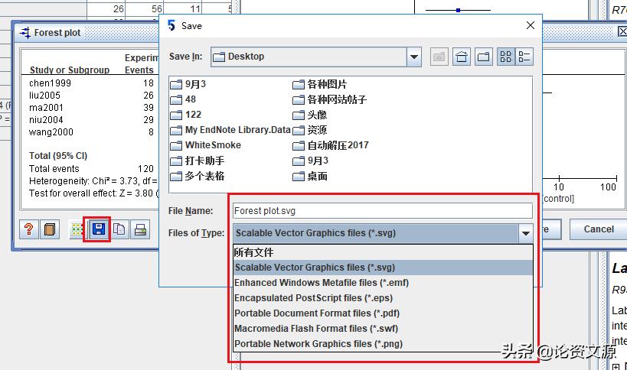Select the first 9月3 folder
This screenshot has width=627, height=370.
188,84
